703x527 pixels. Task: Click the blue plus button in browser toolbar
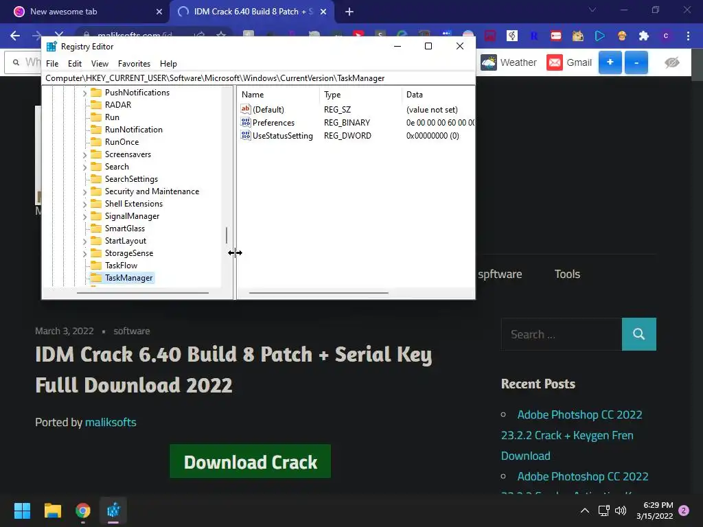[x=610, y=62]
